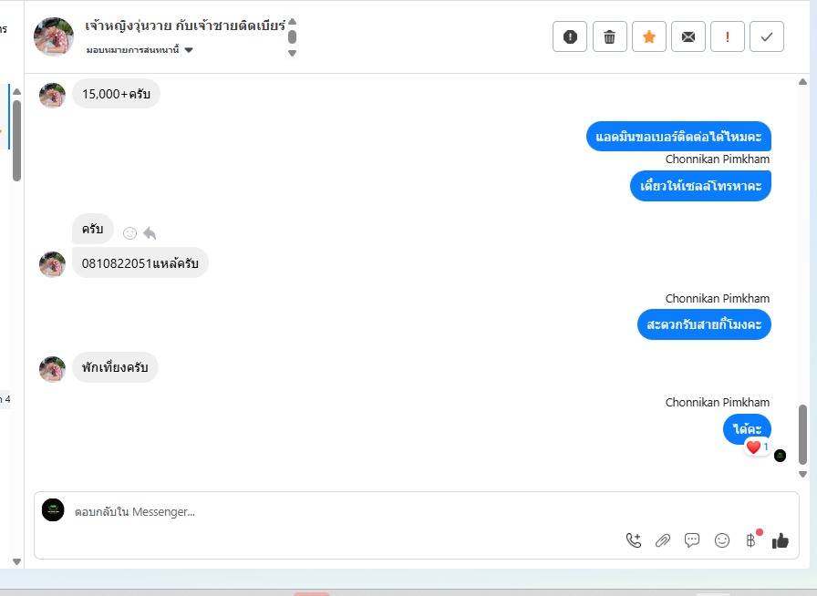817x596 pixels.
Task: Delete conversation using the trash icon
Action: (610, 37)
